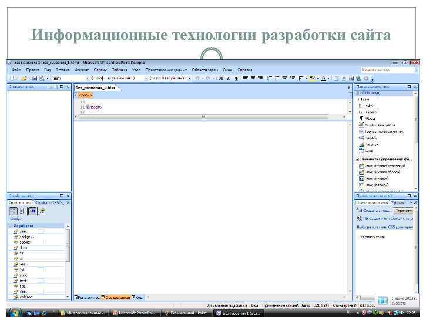Switch to Microsoft PowerPoint taskbar button
Screen dimensions: 423x317
(x=136, y=313)
